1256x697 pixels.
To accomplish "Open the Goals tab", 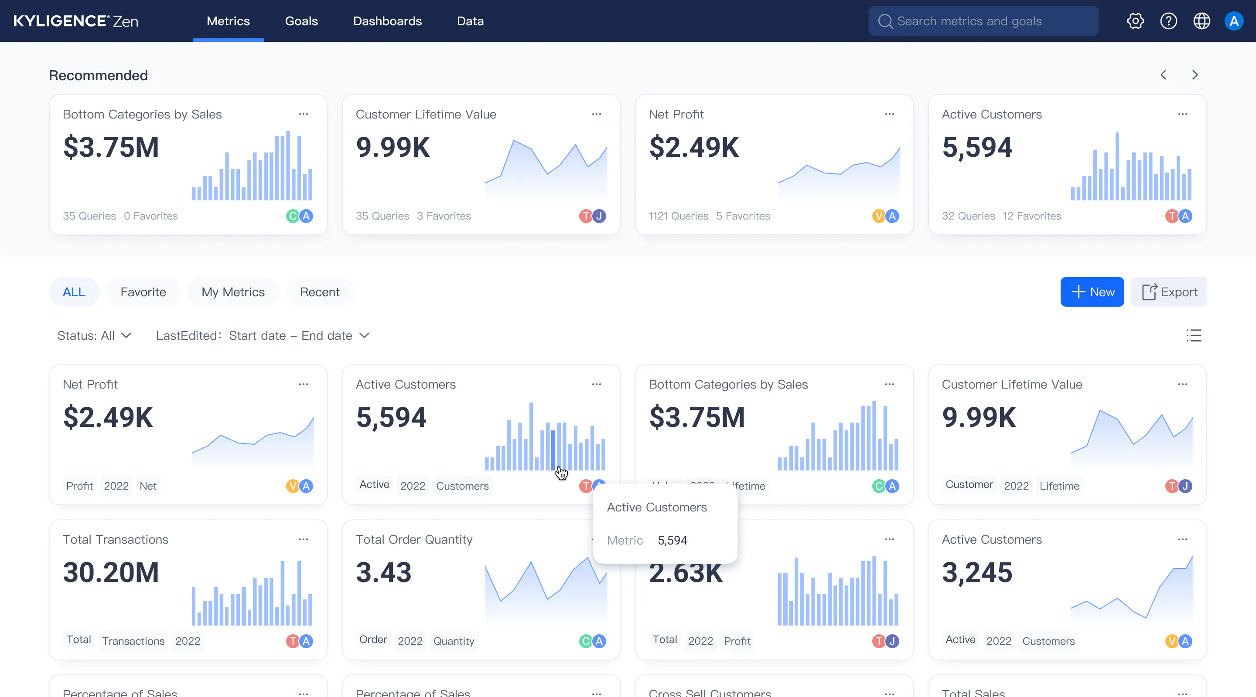I will point(301,21).
